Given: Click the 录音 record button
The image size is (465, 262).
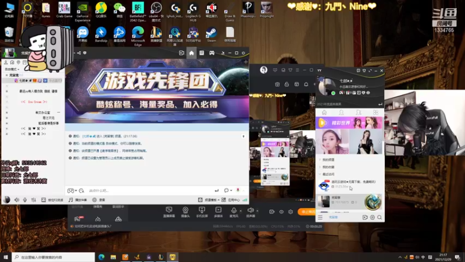Looking at the screenshot, I should 99,200.
